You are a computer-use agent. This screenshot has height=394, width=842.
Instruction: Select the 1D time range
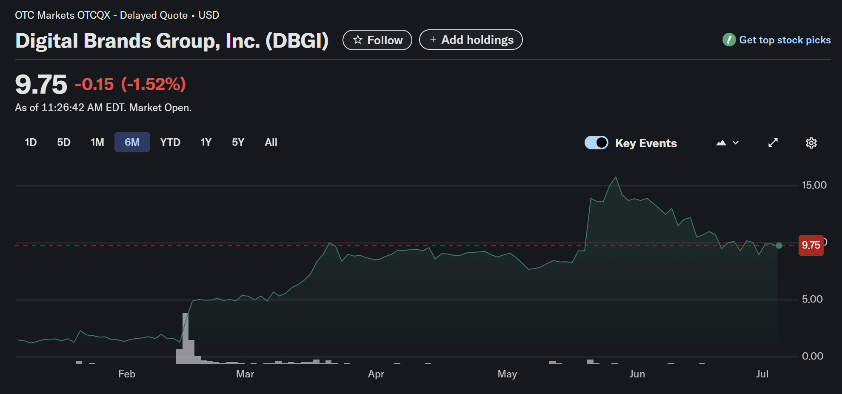[31, 142]
